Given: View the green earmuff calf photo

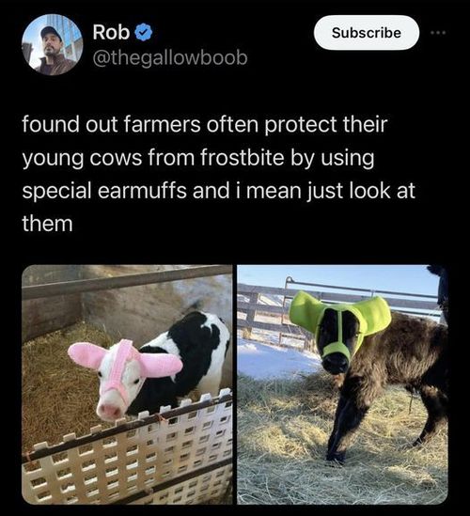Looking at the screenshot, I should pyautogui.click(x=342, y=384).
